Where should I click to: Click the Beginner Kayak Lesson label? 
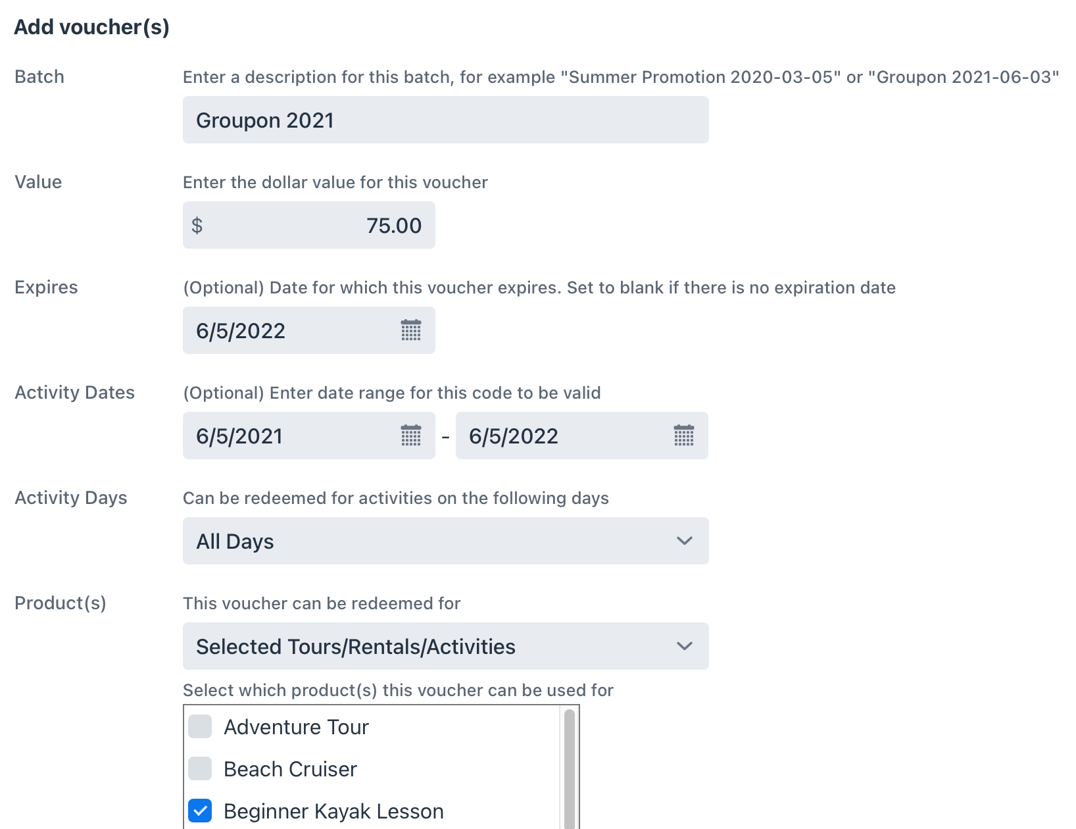pos(333,811)
